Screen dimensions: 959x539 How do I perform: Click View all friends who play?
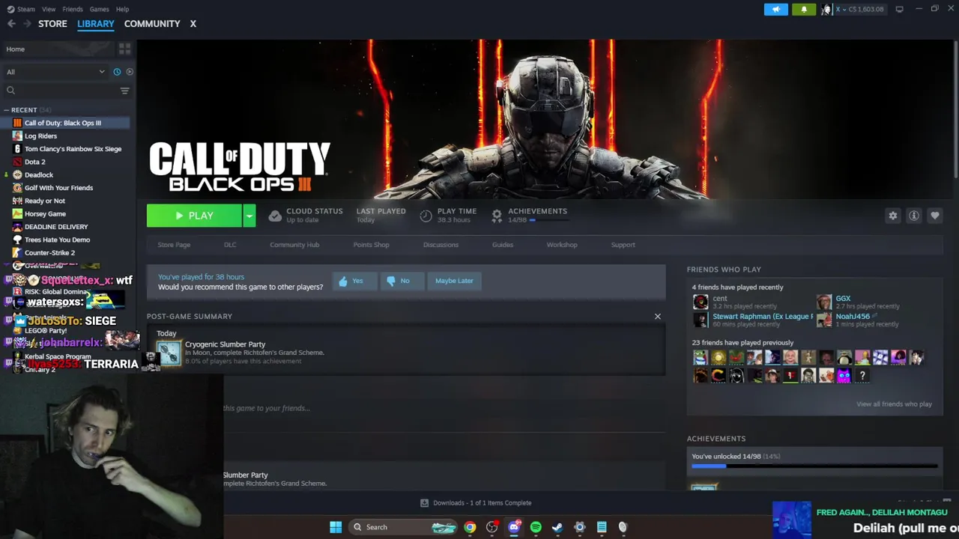click(x=894, y=404)
